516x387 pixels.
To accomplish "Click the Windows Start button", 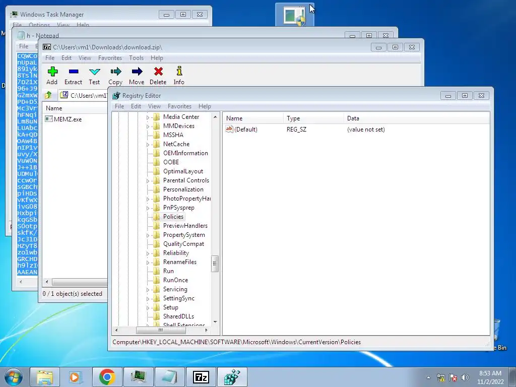I will pos(13,377).
